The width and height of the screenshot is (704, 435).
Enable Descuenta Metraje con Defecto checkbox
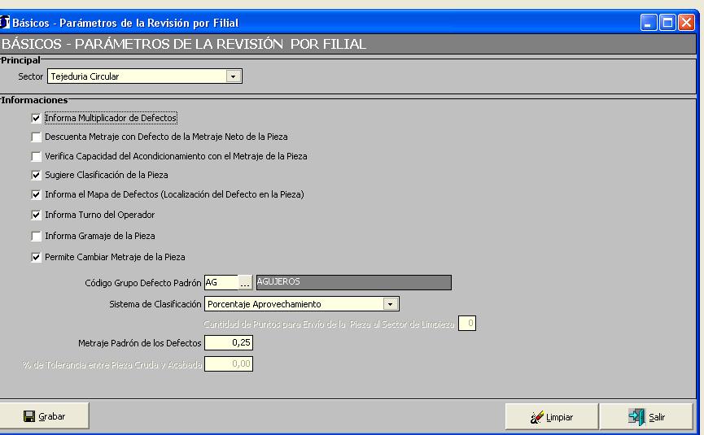coord(36,137)
